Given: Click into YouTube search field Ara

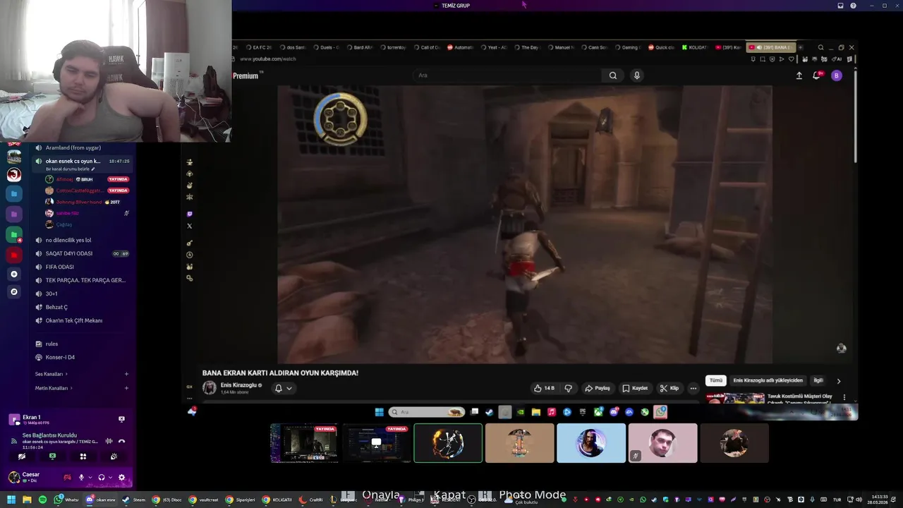Looking at the screenshot, I should pos(508,75).
